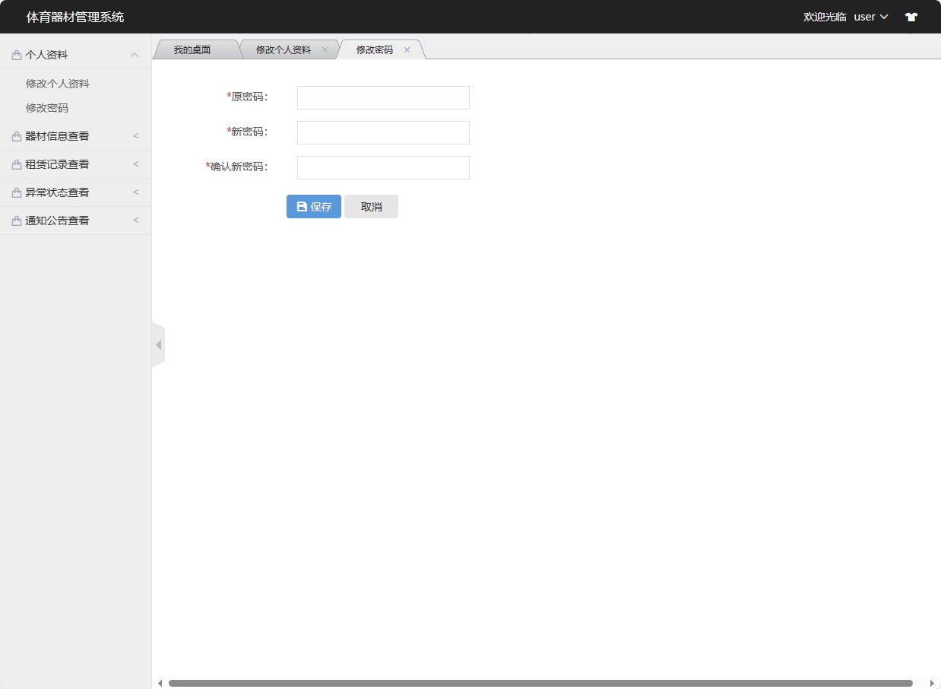Screen dimensions: 941x689
Task: Click the lock icon beside 通知公告查看
Action: [x=15, y=220]
